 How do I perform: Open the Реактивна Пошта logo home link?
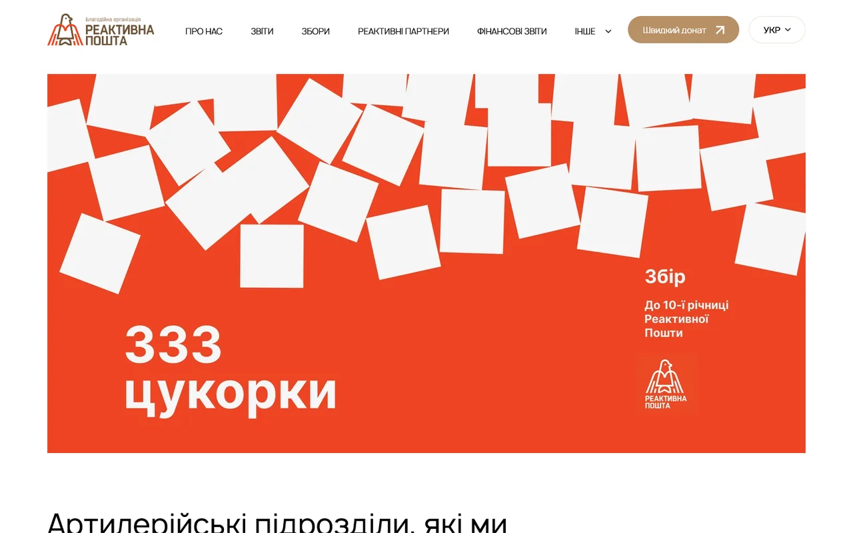pyautogui.click(x=101, y=30)
